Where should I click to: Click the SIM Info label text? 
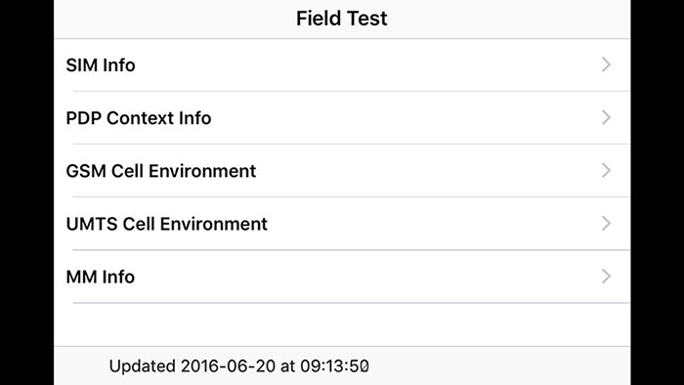101,64
